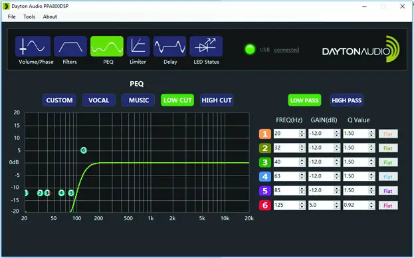Screen dimensions: 414x258
Task: Adjust band 4 frequency stepper arrows
Action: [x=302, y=176]
